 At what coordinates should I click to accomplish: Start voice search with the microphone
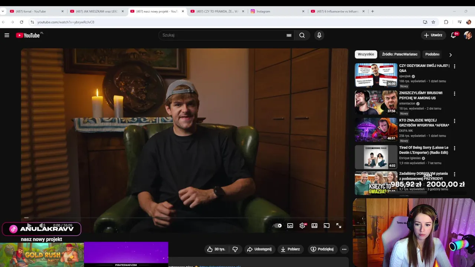(x=319, y=35)
